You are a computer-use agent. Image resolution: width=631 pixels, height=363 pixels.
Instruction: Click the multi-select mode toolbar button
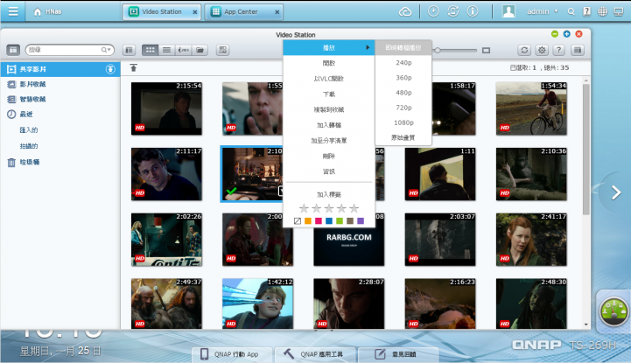tap(223, 50)
